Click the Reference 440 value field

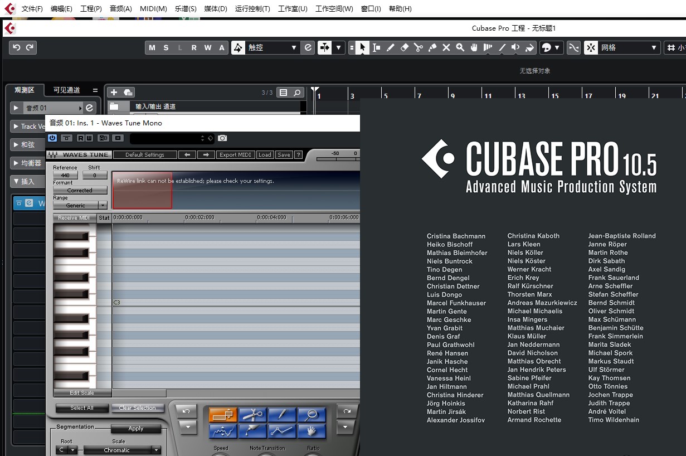pyautogui.click(x=66, y=176)
